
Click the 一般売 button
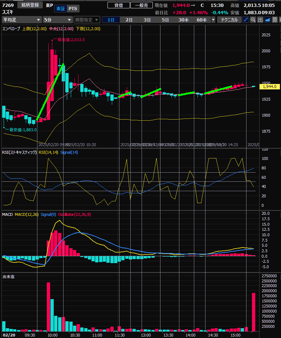(141, 5)
